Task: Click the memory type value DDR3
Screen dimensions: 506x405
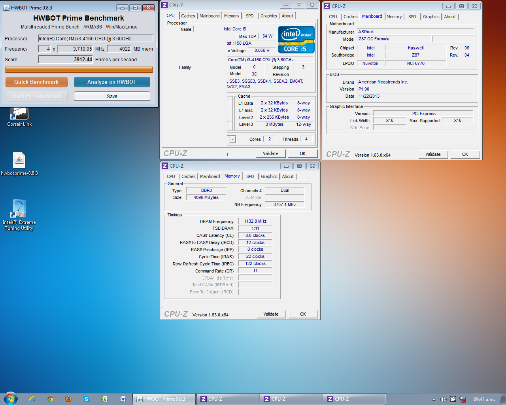Action: (206, 190)
